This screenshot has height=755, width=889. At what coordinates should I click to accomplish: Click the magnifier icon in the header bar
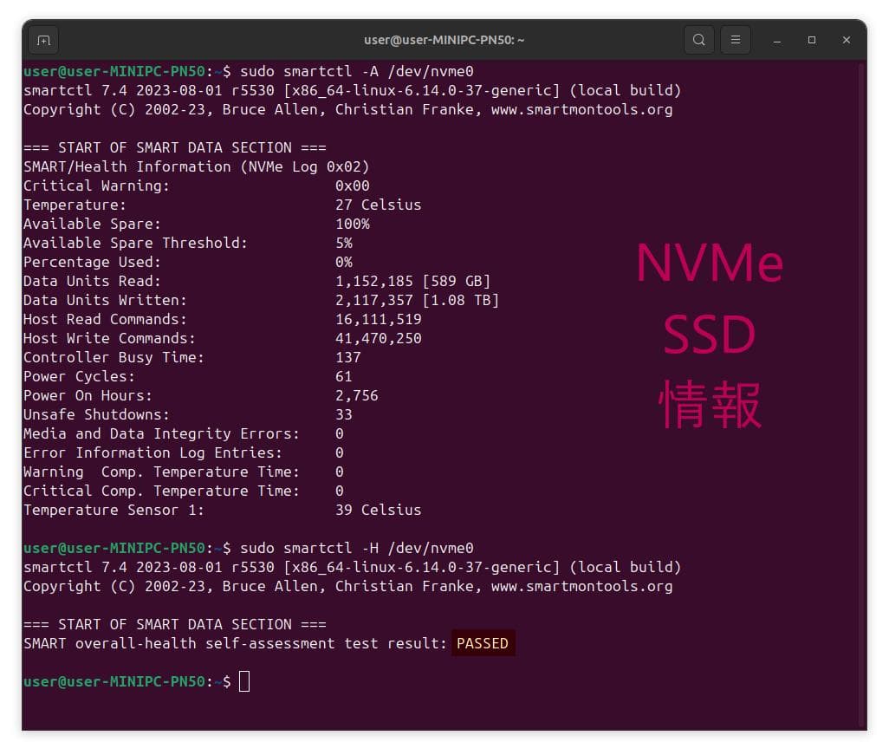point(698,40)
